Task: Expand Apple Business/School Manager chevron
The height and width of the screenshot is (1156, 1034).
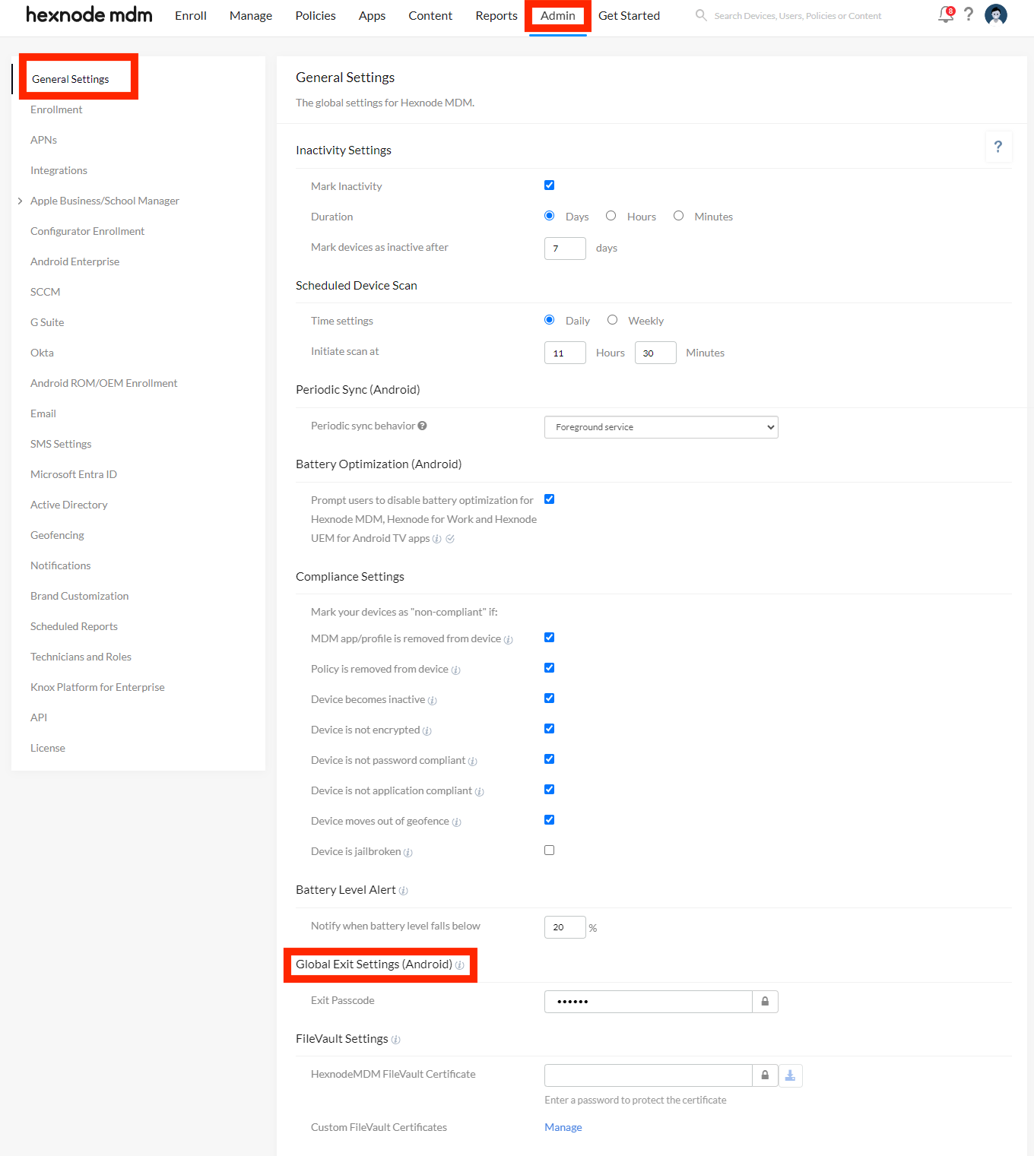Action: point(20,201)
